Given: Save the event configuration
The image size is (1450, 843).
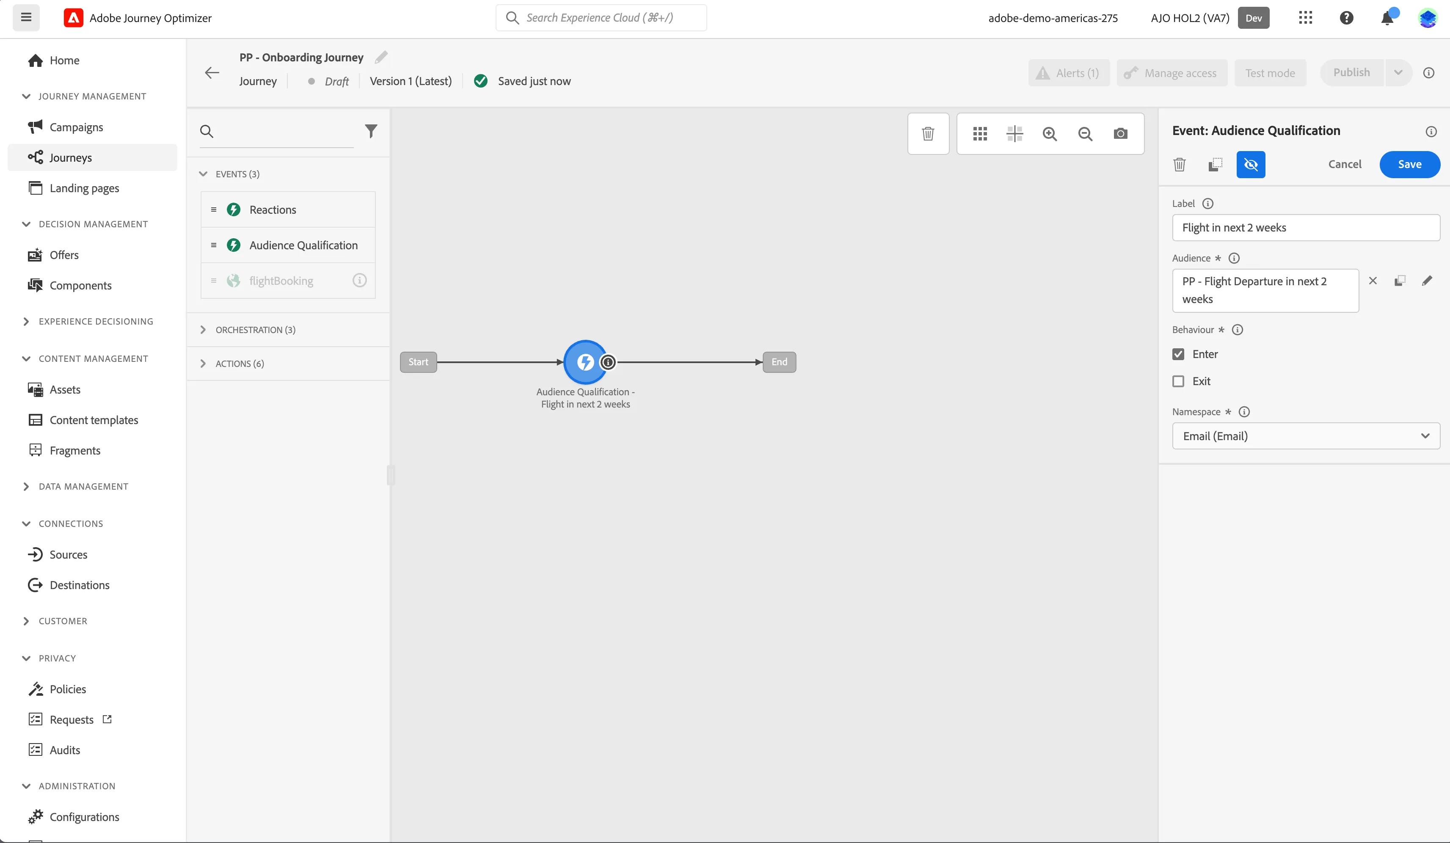Looking at the screenshot, I should point(1410,165).
